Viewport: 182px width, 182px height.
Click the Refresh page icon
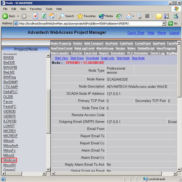(x=44, y=16)
